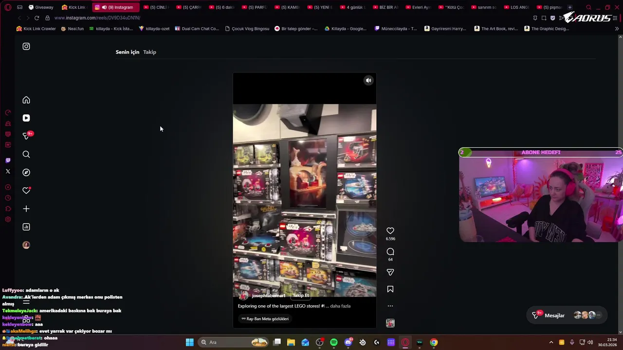Open Çocuk Vlog Bingosu bookmark
The image size is (623, 350).
tap(247, 29)
